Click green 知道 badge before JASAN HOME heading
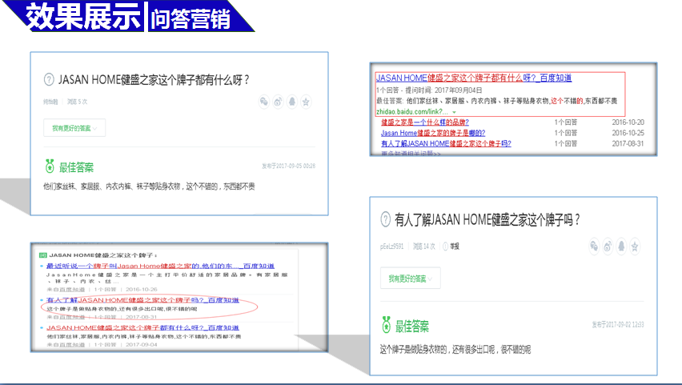682x385 pixels. point(42,255)
